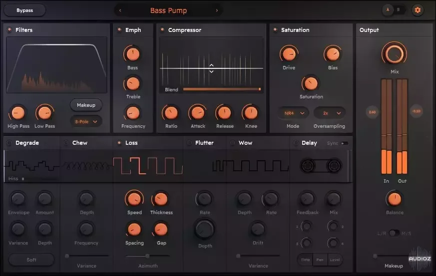Viewport: 436px width, 276px height.
Task: Select the Delay Time tab
Action: (305, 260)
